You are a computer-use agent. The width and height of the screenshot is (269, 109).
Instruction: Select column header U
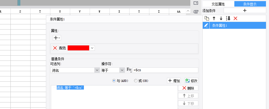[60, 12]
